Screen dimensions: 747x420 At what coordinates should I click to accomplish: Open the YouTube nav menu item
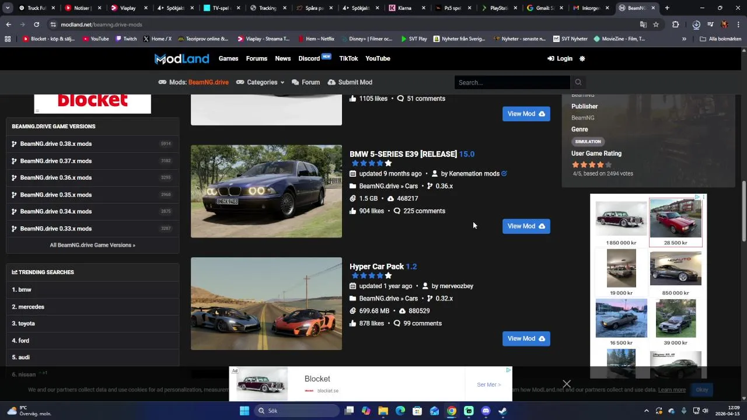point(378,58)
